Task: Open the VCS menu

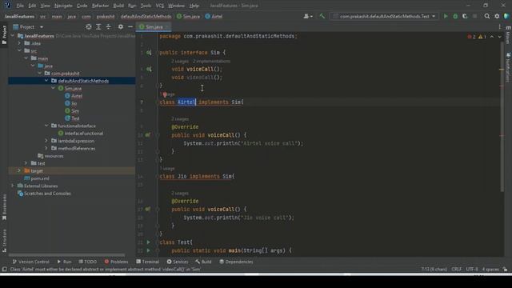Action: [x=160, y=6]
